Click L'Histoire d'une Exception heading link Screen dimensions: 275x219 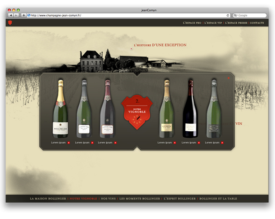pos(160,45)
